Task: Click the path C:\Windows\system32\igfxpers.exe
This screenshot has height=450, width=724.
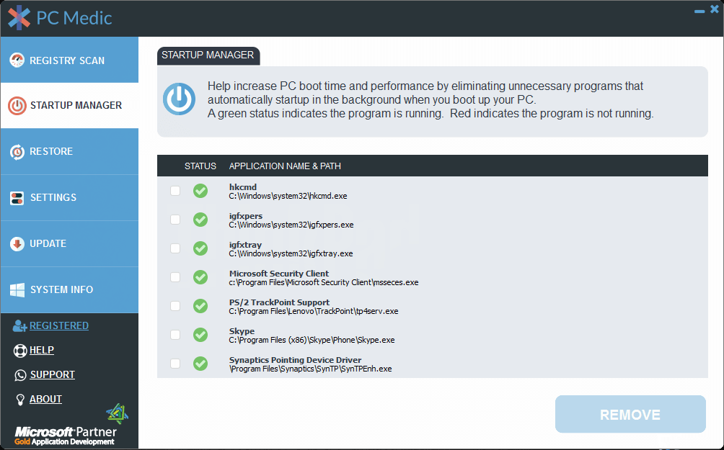Action: click(291, 225)
